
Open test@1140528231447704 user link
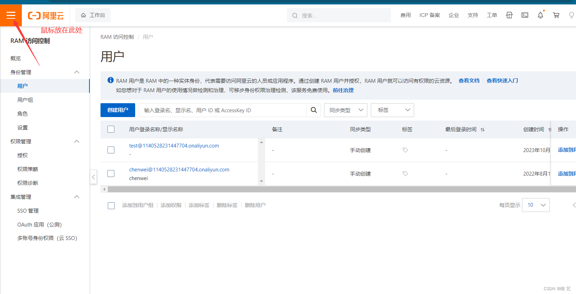(x=174, y=146)
